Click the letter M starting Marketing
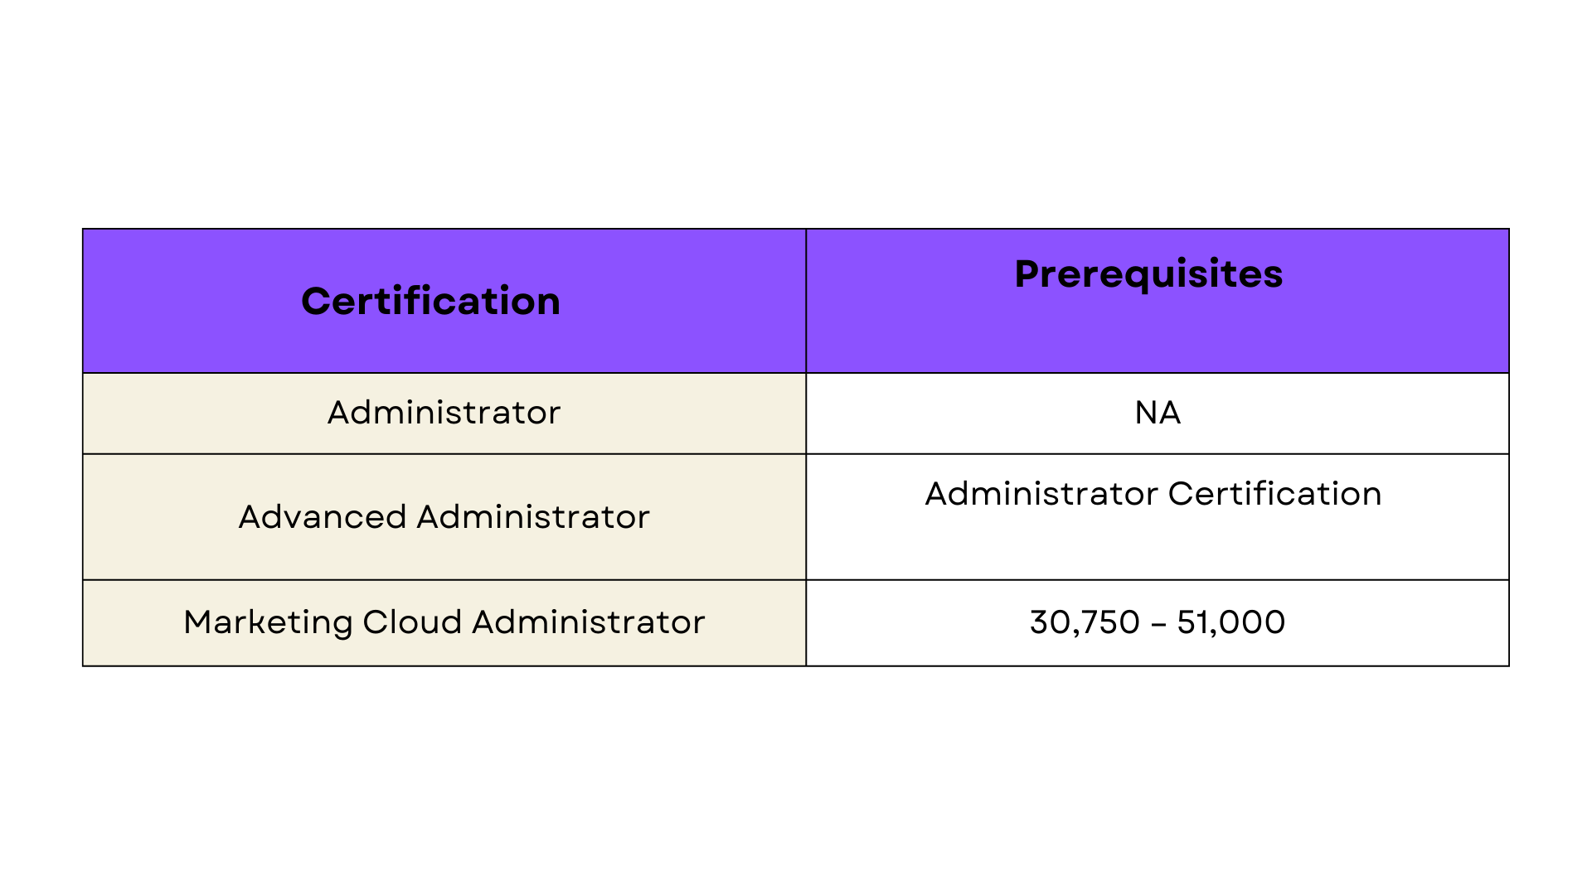 [199, 622]
